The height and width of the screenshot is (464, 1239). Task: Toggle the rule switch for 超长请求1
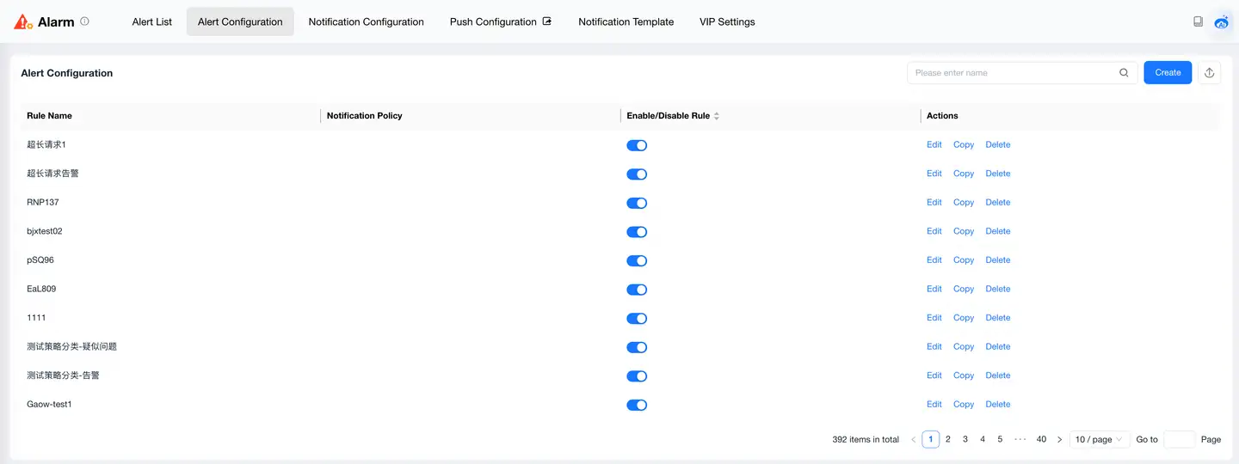(637, 145)
